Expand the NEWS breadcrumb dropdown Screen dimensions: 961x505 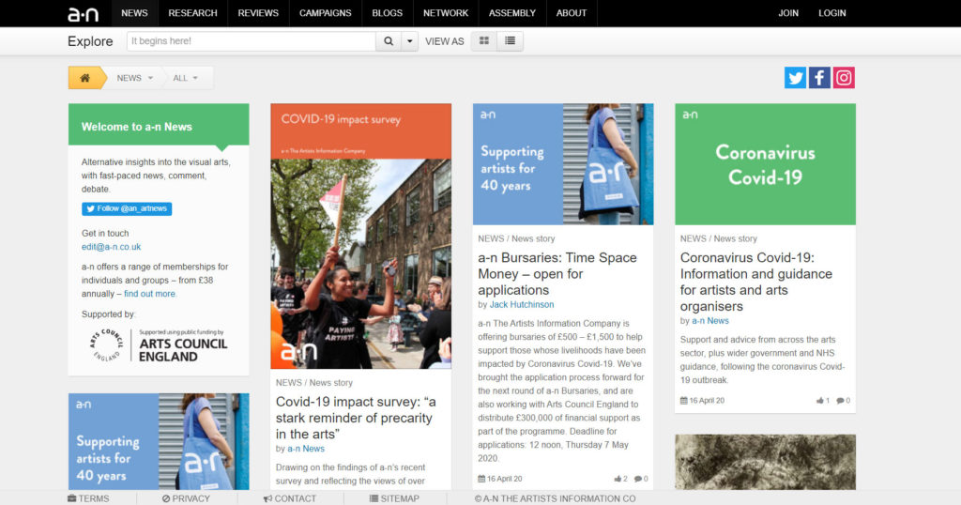click(x=134, y=78)
